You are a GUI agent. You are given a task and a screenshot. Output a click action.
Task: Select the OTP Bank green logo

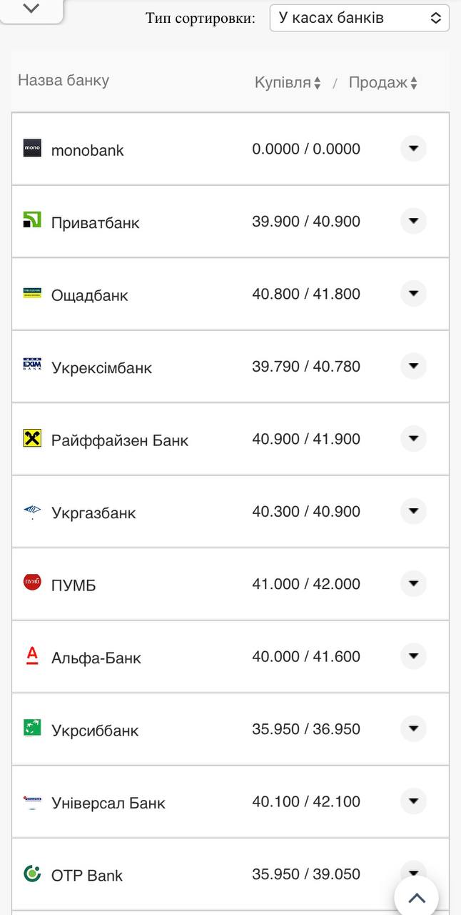[31, 874]
